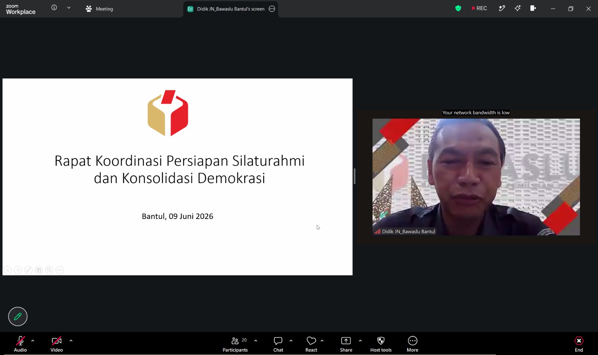The width and height of the screenshot is (598, 355).
Task: Open slide zoom magnifier control
Action: coord(49,270)
